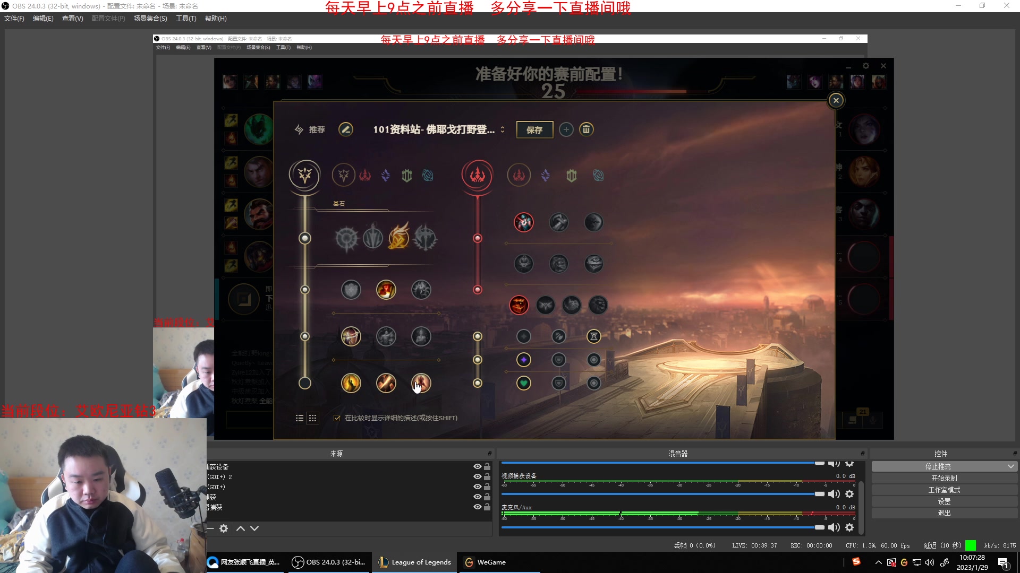
Task: Choose Sorcery as the secondary rune path
Action: [546, 175]
